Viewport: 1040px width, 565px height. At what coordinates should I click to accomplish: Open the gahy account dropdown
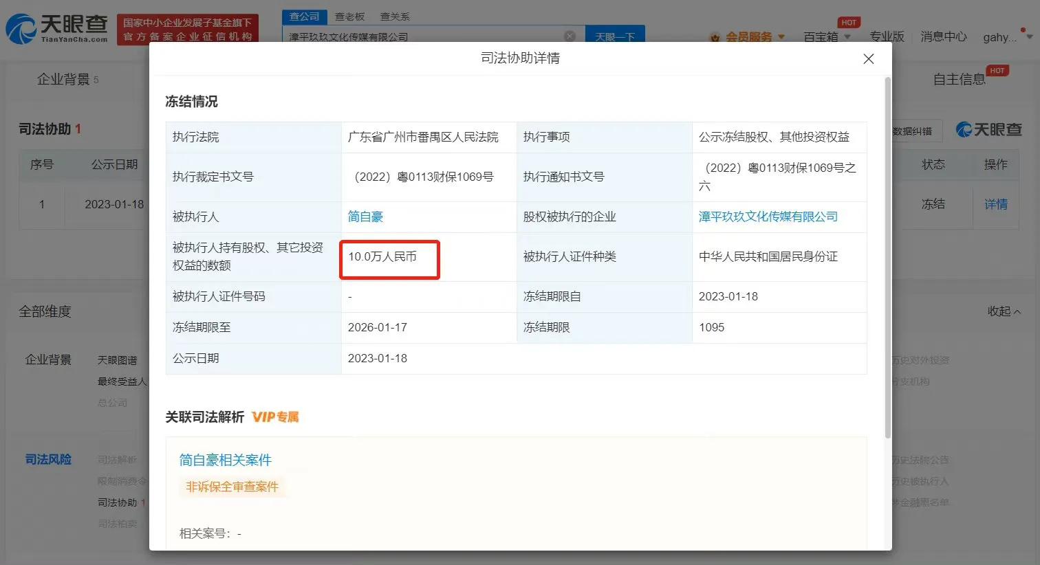(x=1002, y=37)
